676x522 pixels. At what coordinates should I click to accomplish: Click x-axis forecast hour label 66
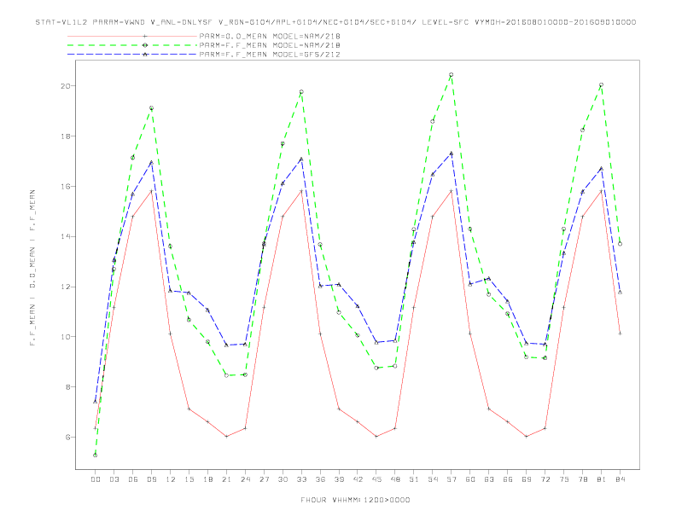coord(508,479)
